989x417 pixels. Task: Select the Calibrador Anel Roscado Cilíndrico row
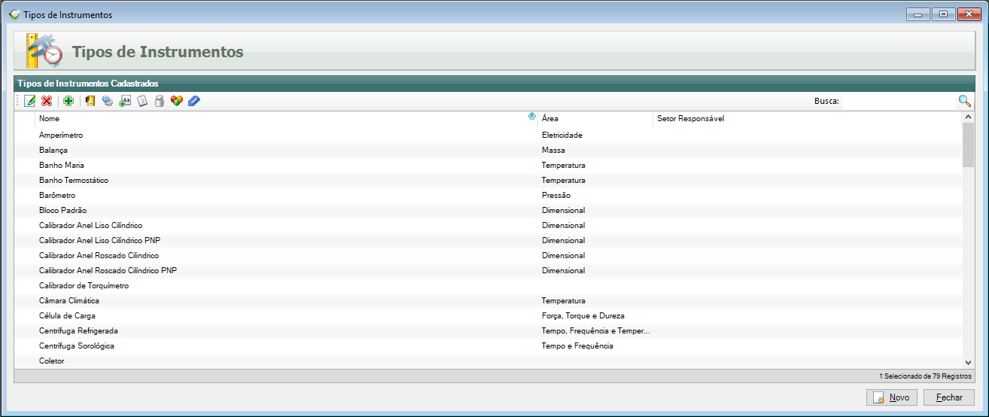(x=488, y=256)
